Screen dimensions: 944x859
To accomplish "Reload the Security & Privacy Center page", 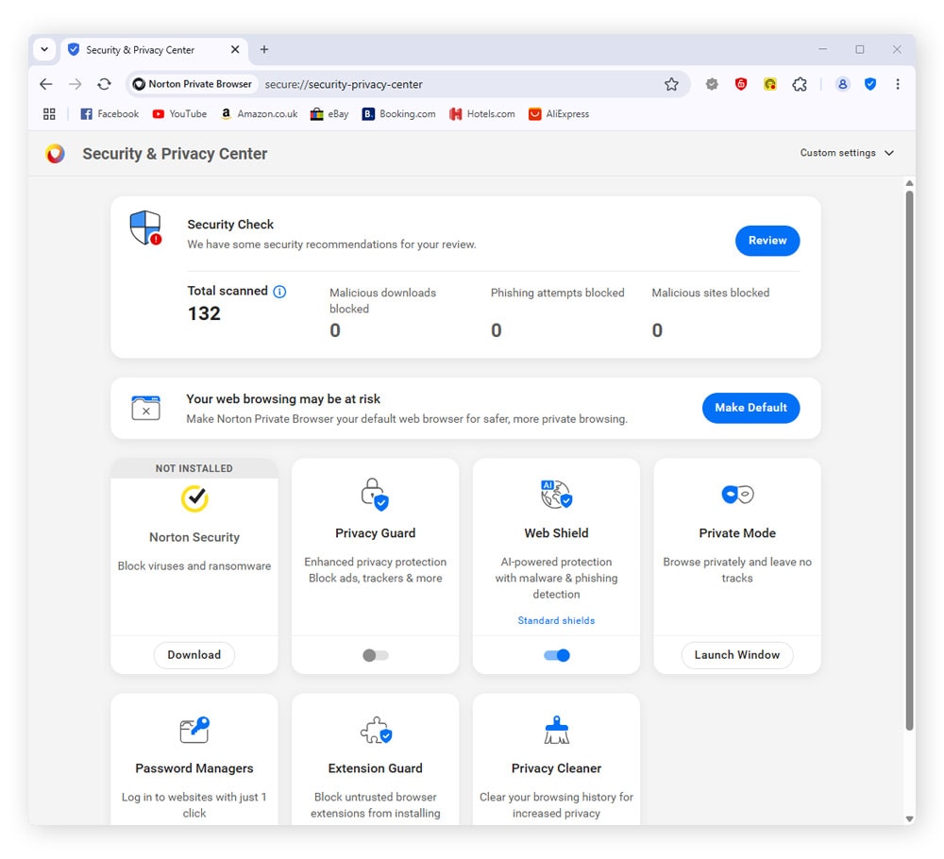I will (104, 84).
